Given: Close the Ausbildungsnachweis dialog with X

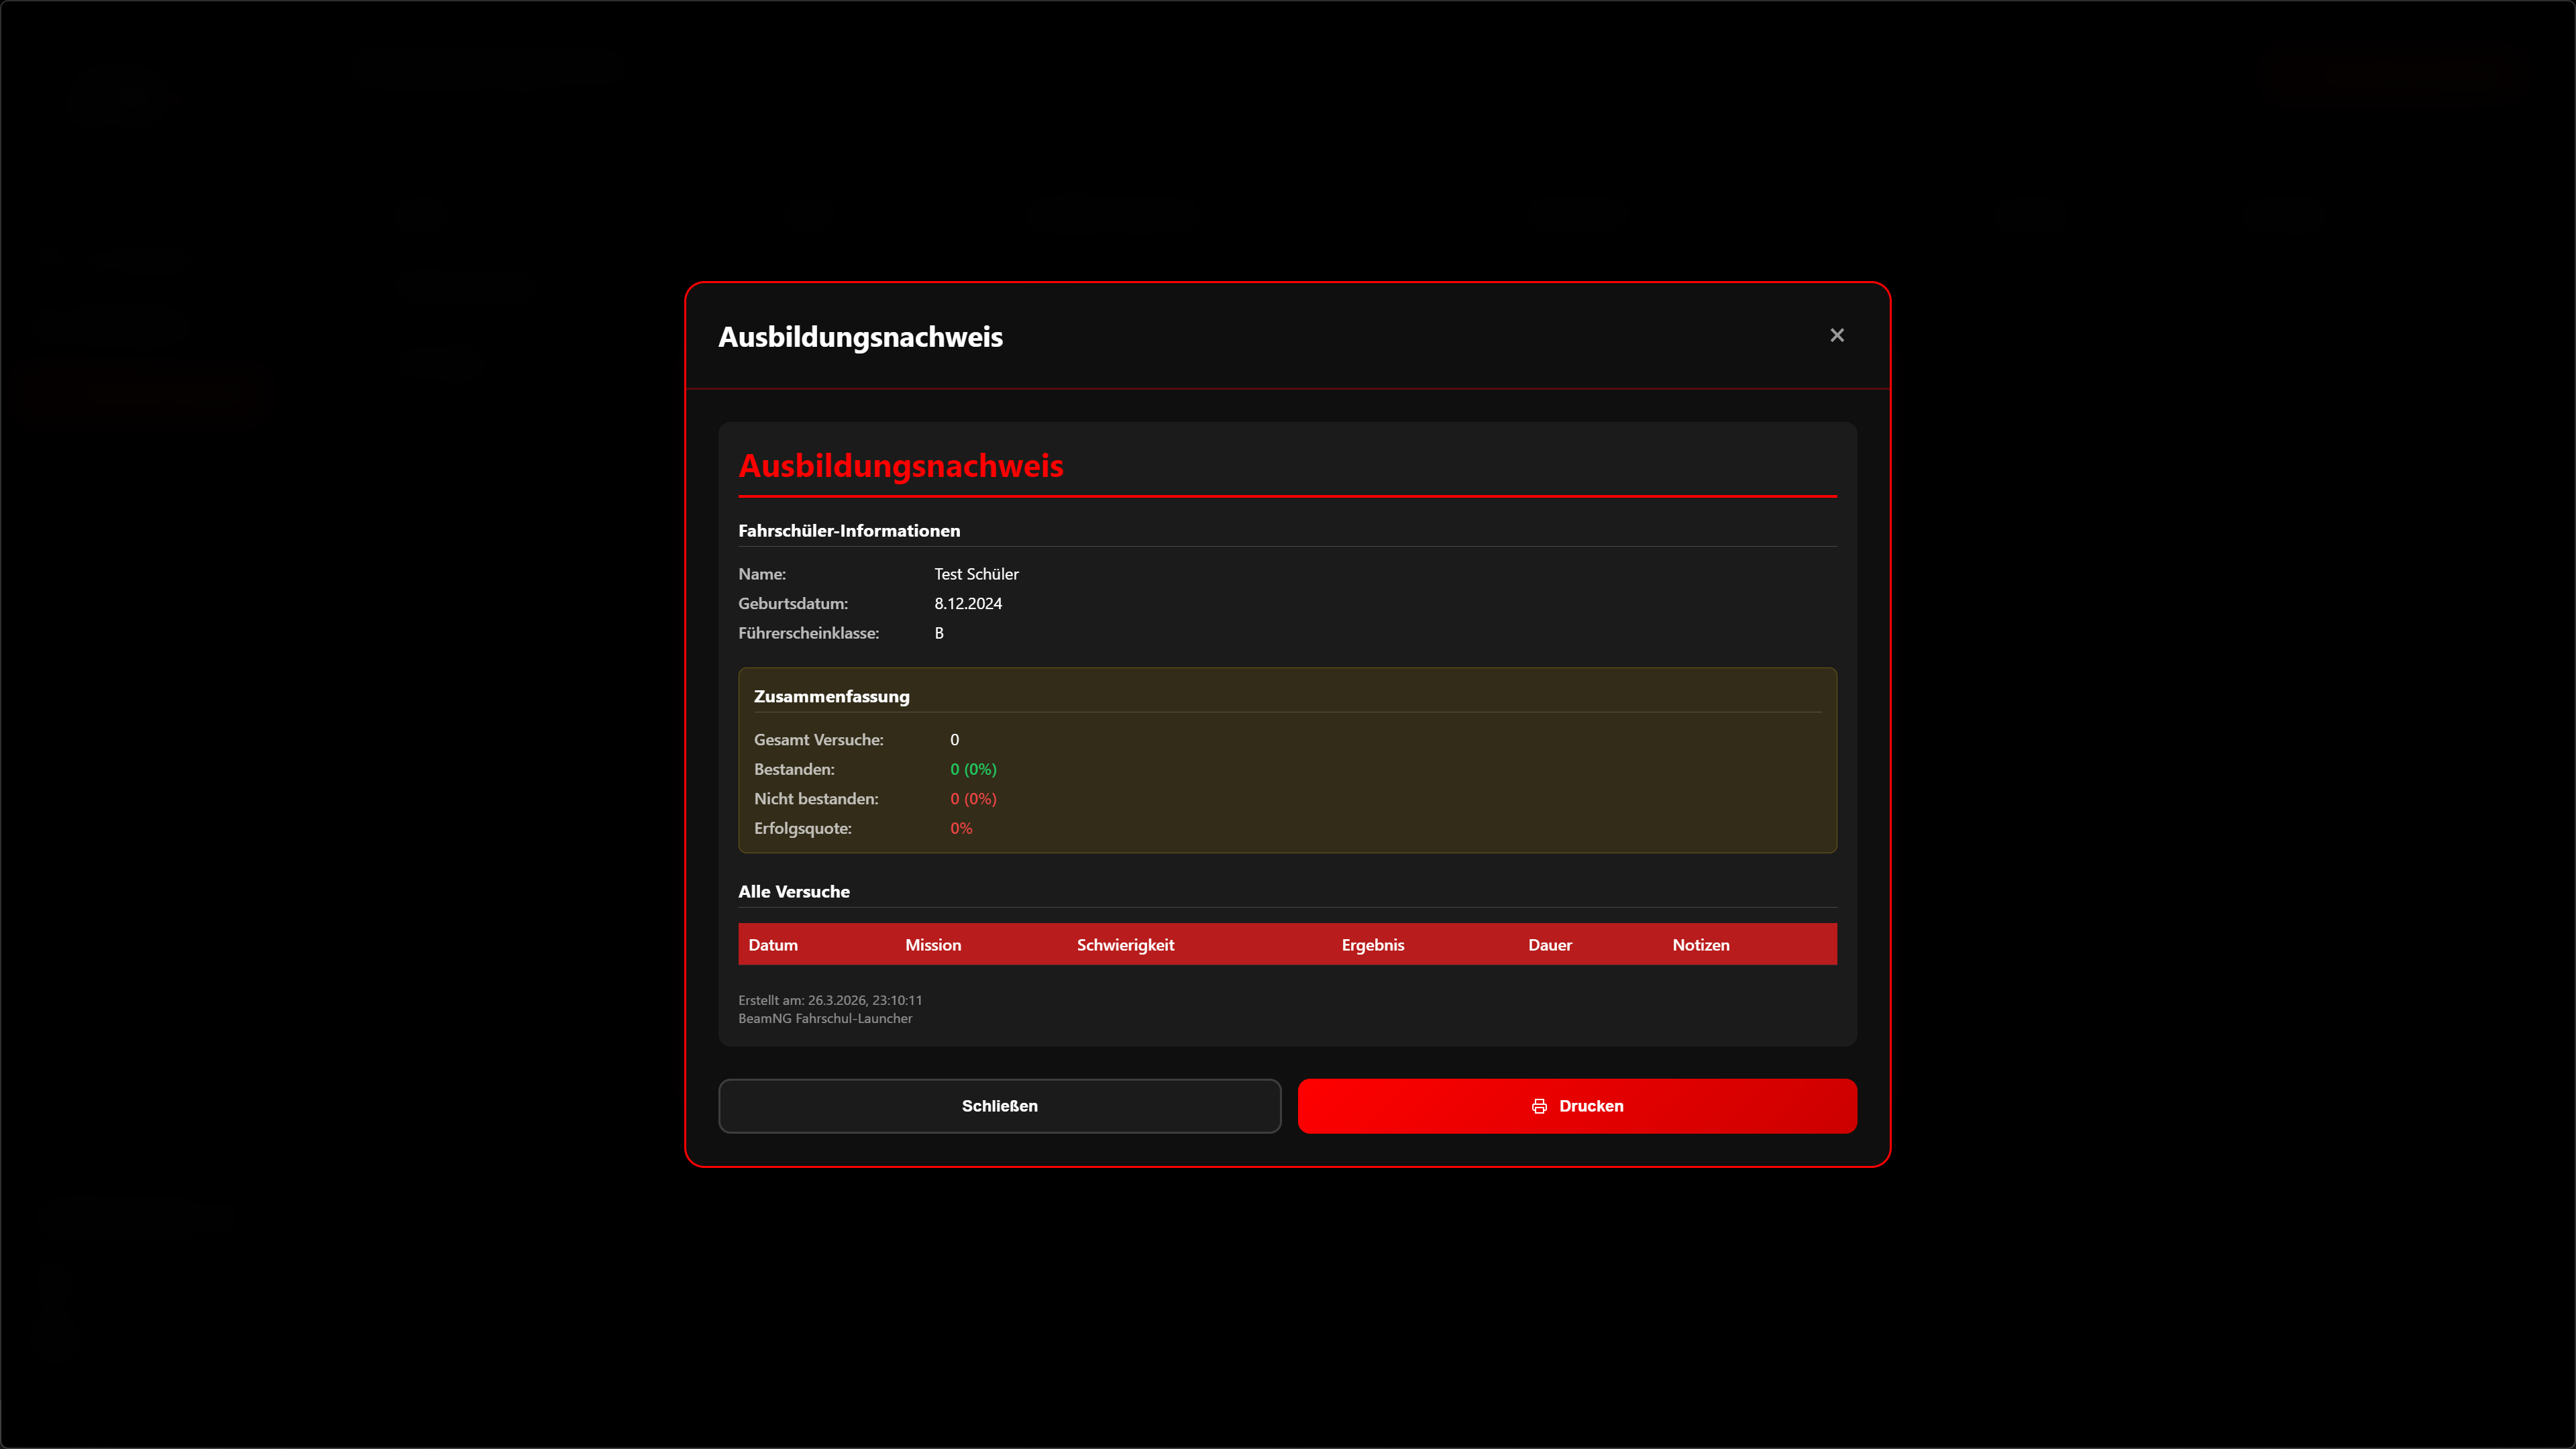Looking at the screenshot, I should [x=1836, y=335].
